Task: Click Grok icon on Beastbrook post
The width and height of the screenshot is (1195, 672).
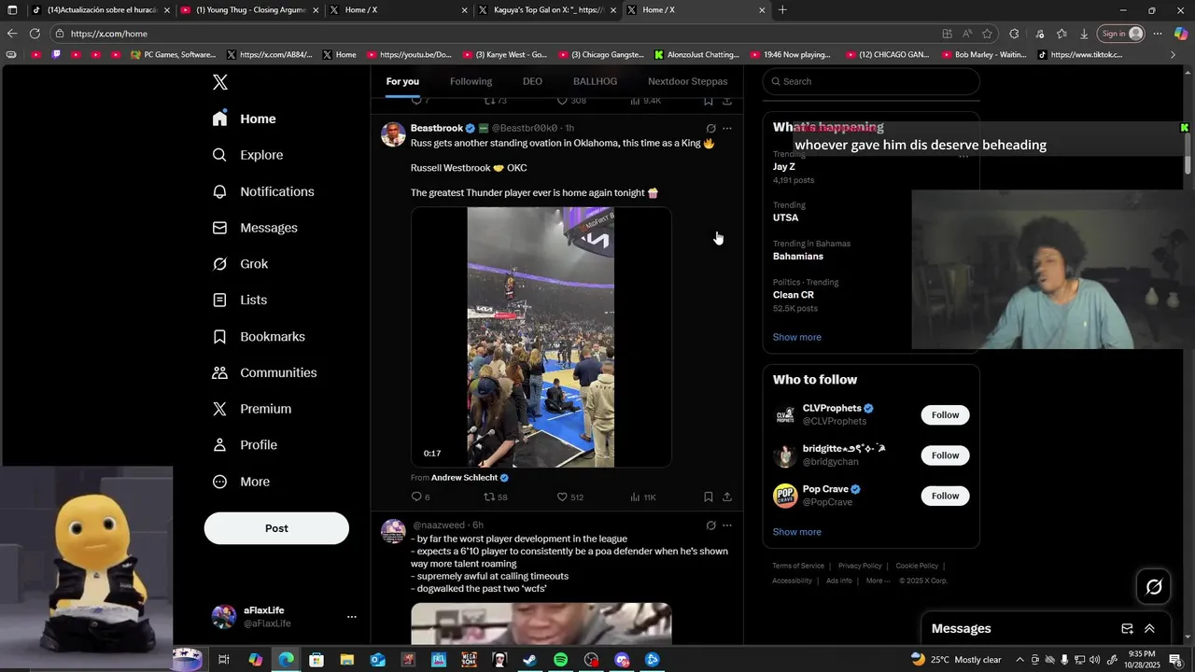Action: (710, 129)
